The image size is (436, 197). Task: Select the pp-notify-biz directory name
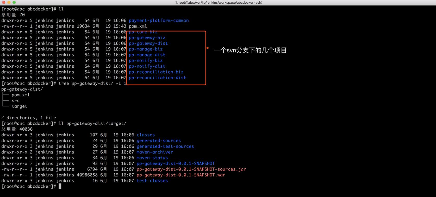pos(146,60)
